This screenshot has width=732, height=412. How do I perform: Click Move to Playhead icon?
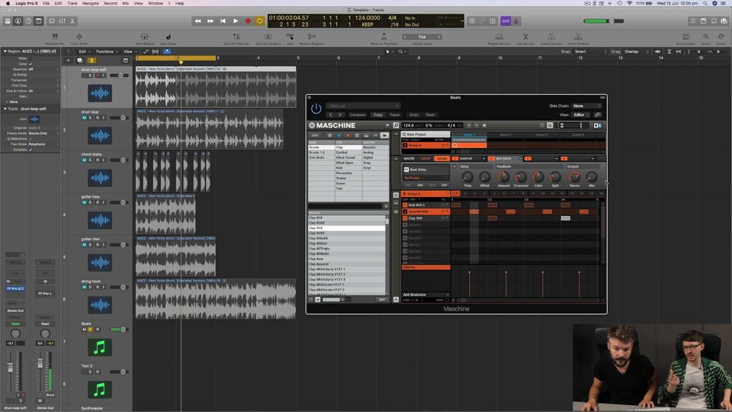click(x=384, y=37)
